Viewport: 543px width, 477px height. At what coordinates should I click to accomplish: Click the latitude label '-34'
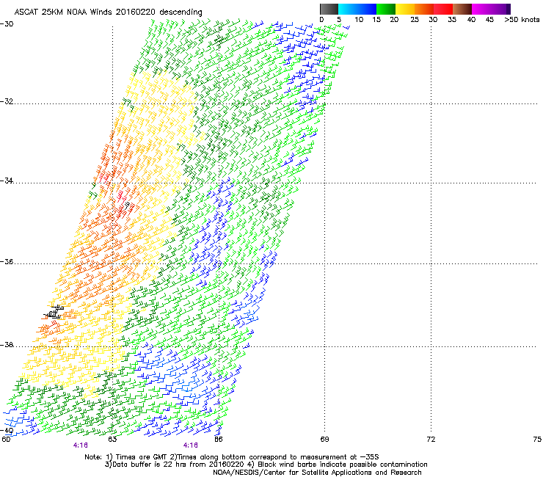click(x=7, y=181)
